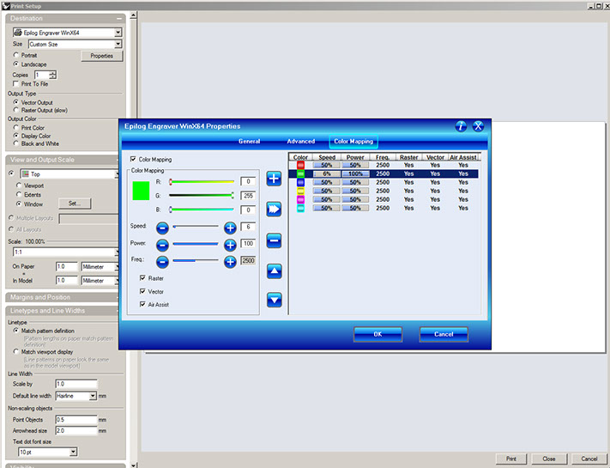Open the 1:1 scale dropdown
Screen dimensions: 610x468
[117, 252]
